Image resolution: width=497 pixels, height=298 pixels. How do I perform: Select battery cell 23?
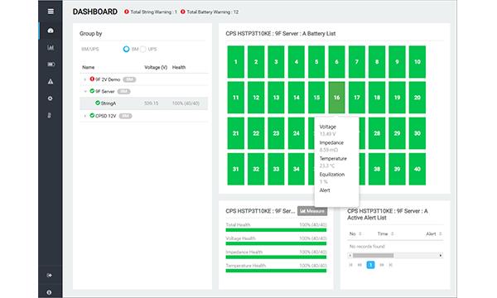(x=276, y=133)
